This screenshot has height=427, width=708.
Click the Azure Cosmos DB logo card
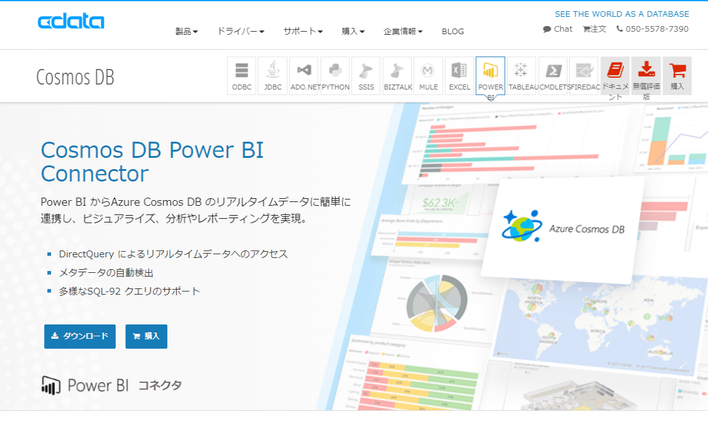point(563,229)
